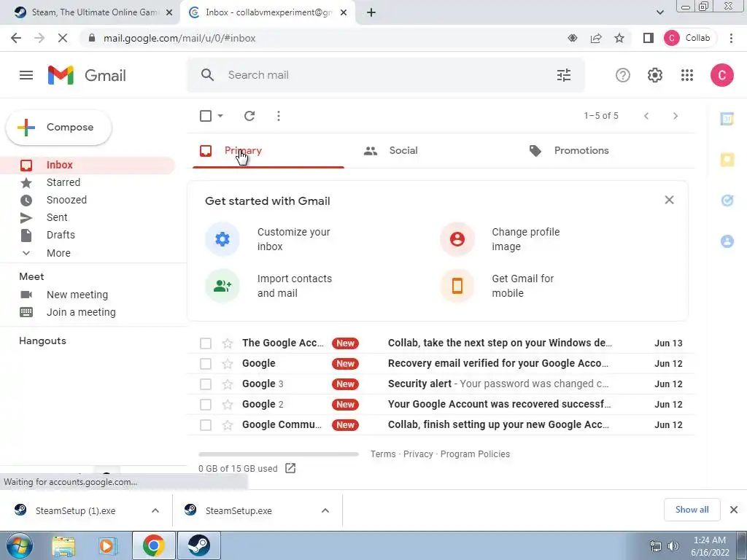Open the Windows Start menu
The image size is (747, 560).
coord(19,545)
